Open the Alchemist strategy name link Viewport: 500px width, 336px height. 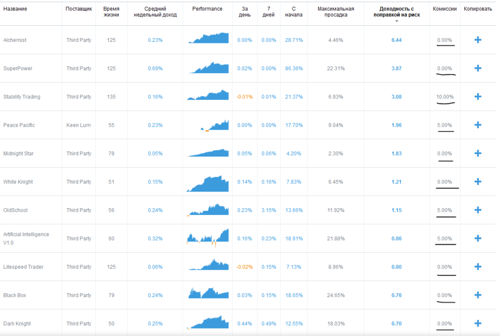pyautogui.click(x=15, y=40)
